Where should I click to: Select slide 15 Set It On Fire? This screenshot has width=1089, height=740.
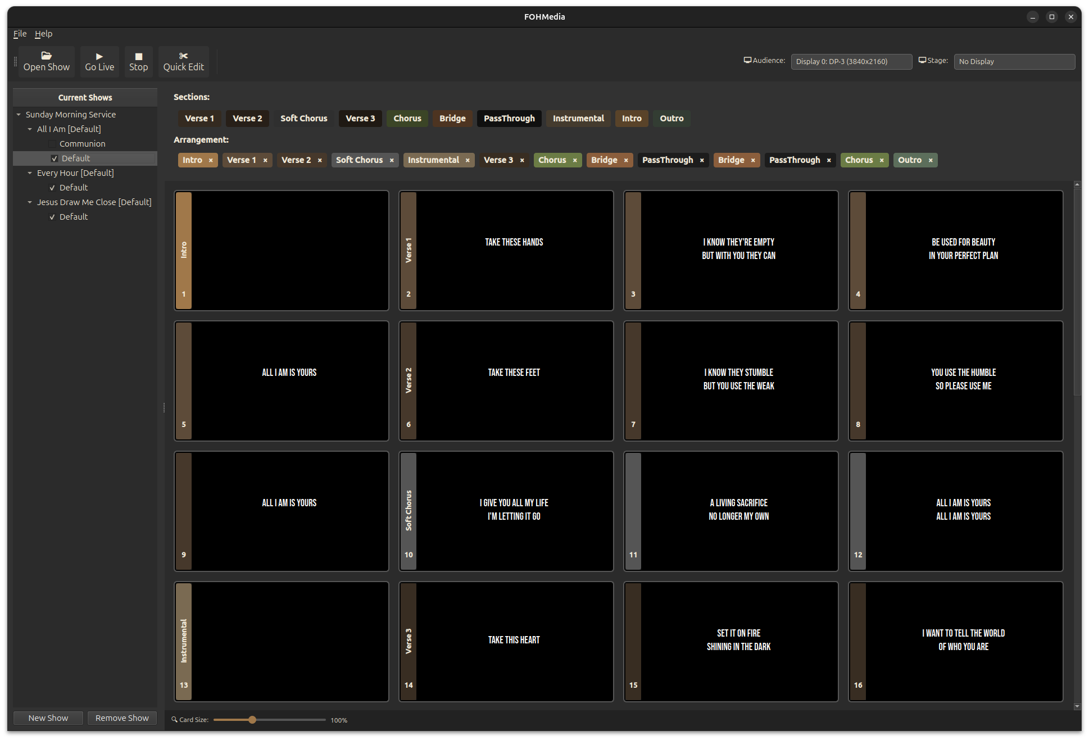[x=730, y=642]
